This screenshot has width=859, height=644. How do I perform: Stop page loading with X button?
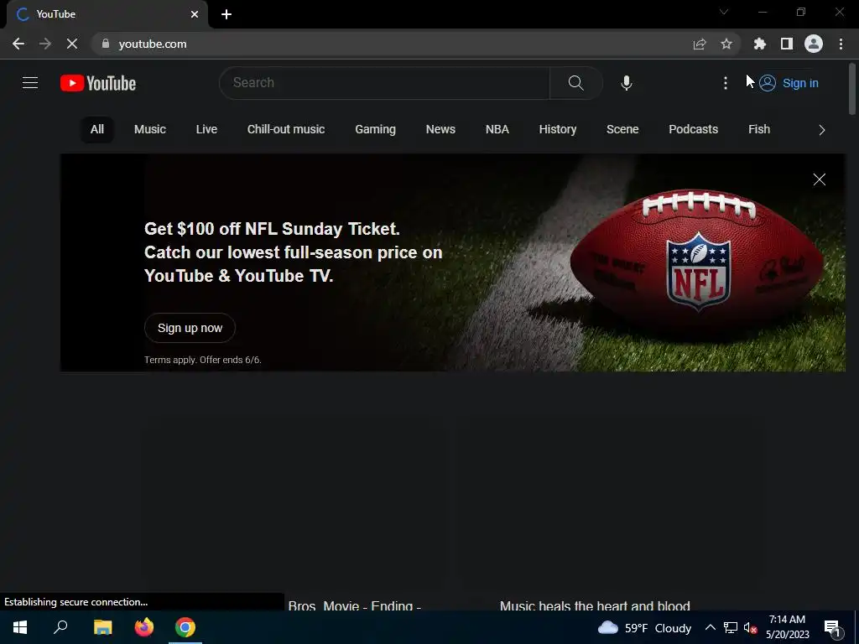[72, 44]
